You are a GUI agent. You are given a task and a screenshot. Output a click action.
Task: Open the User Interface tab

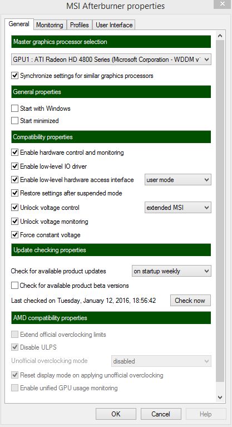tap(114, 25)
